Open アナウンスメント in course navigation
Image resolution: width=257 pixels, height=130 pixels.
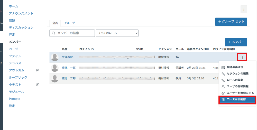click(x=21, y=13)
